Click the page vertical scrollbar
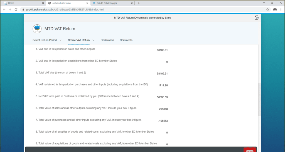 pos(259,99)
